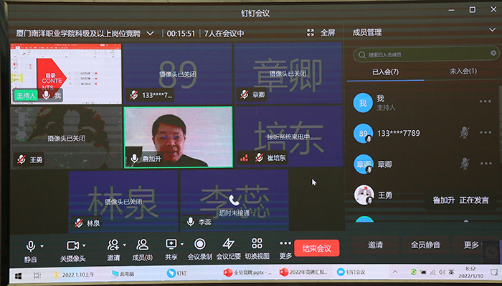Click the 静音 microphone icon

pos(30,245)
